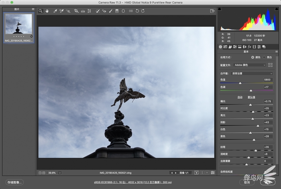Image resolution: width=281 pixels, height=189 pixels.
Task: Select the Red Eye Removal tool
Action: 104,11
